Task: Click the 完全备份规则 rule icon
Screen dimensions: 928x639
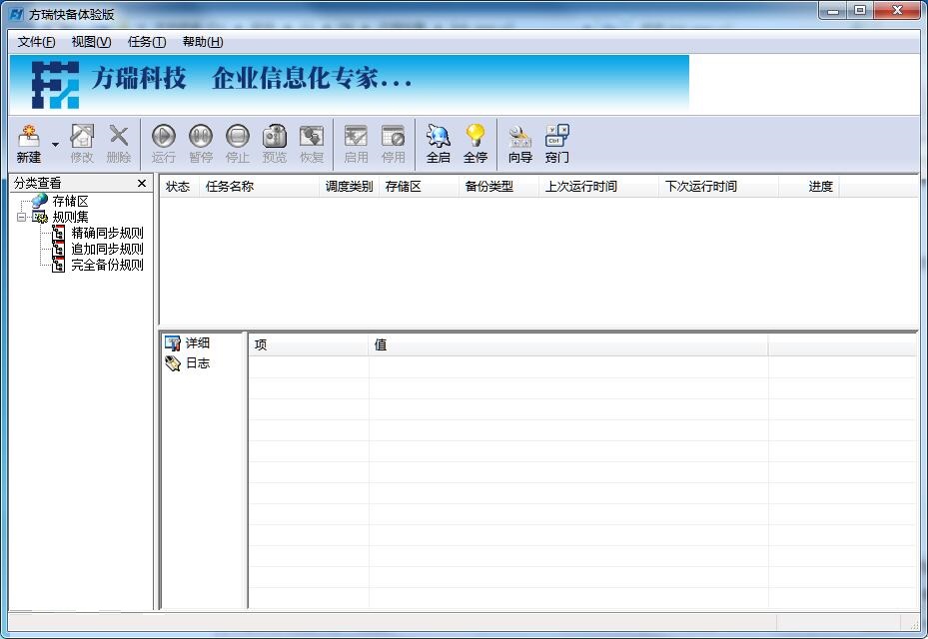Action: (58, 265)
